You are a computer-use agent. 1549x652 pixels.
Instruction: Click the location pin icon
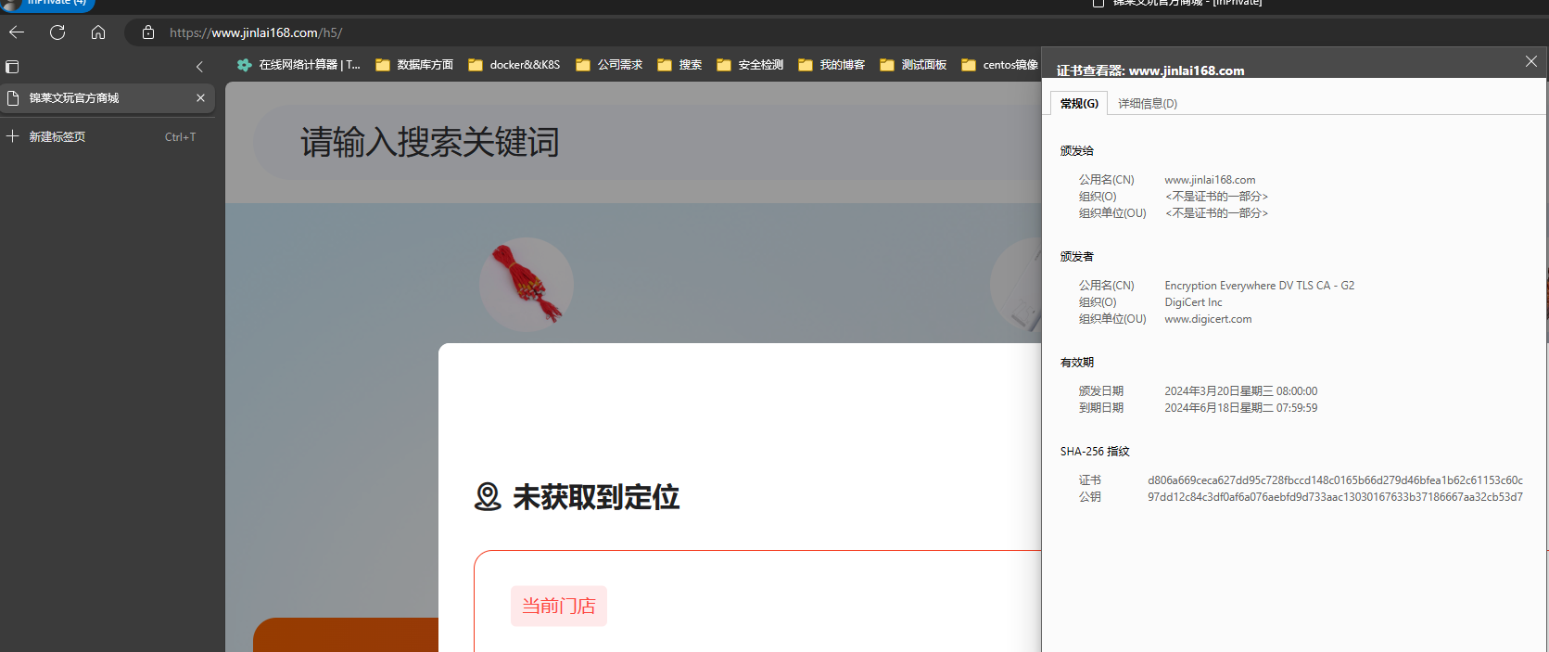tap(488, 497)
